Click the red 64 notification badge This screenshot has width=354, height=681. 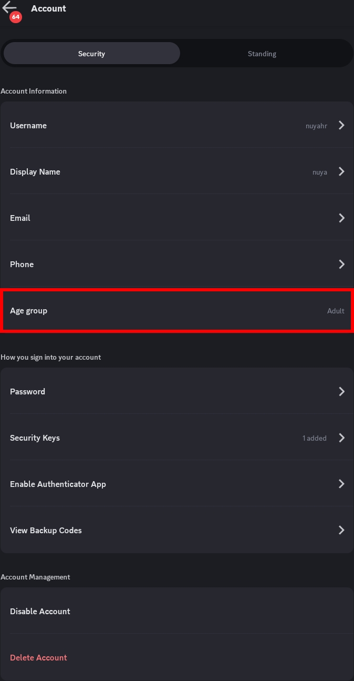pyautogui.click(x=16, y=17)
